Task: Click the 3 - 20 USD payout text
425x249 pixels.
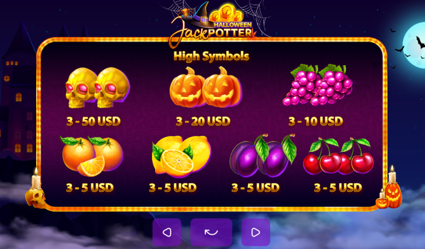Action: click(x=203, y=121)
